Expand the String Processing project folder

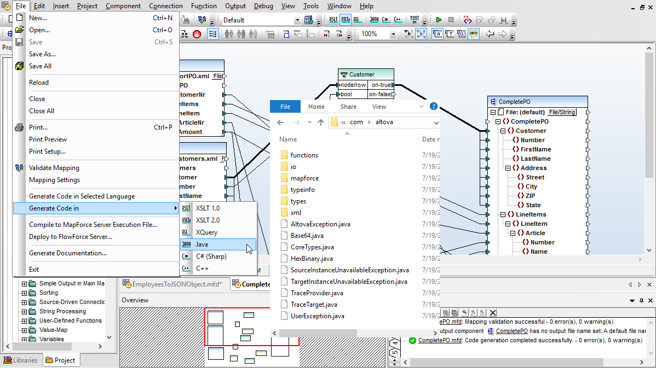click(x=24, y=312)
